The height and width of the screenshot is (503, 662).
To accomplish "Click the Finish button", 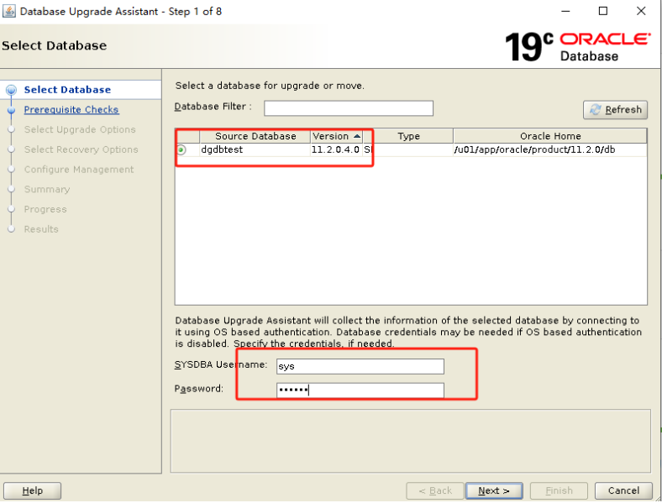I will coord(559,490).
